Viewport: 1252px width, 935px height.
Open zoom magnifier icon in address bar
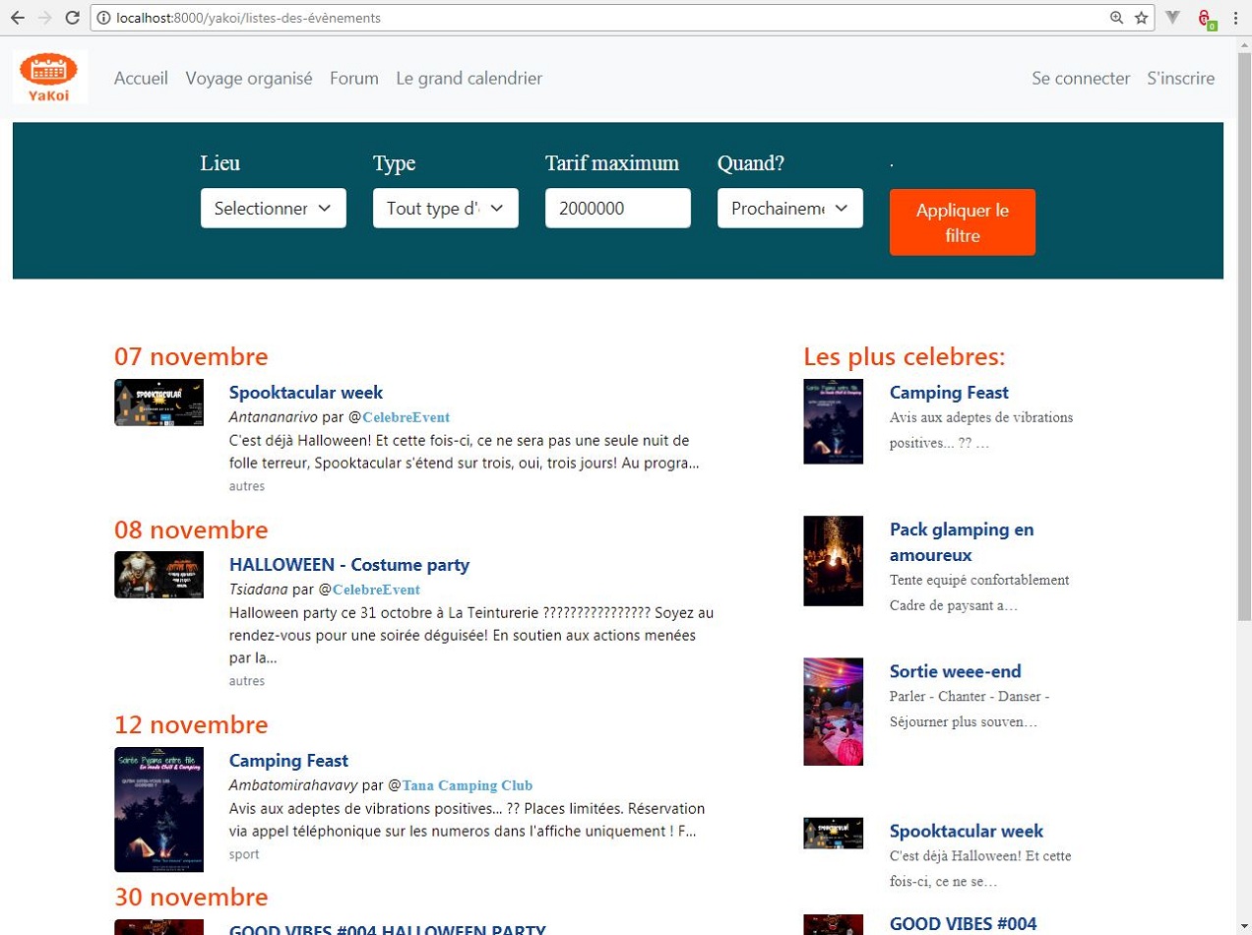(1116, 18)
